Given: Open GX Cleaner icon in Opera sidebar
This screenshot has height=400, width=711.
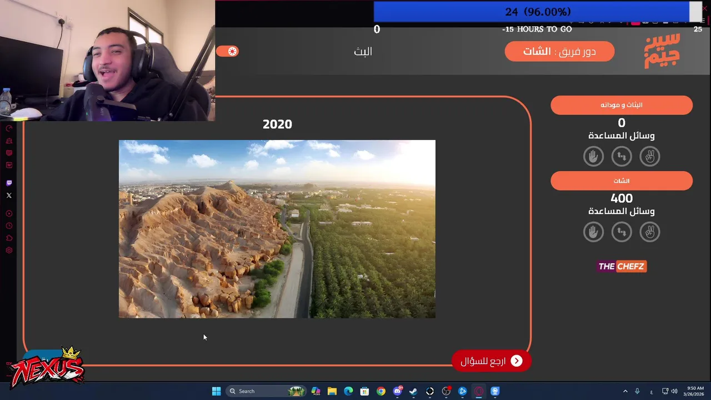Looking at the screenshot, I should tap(9, 141).
